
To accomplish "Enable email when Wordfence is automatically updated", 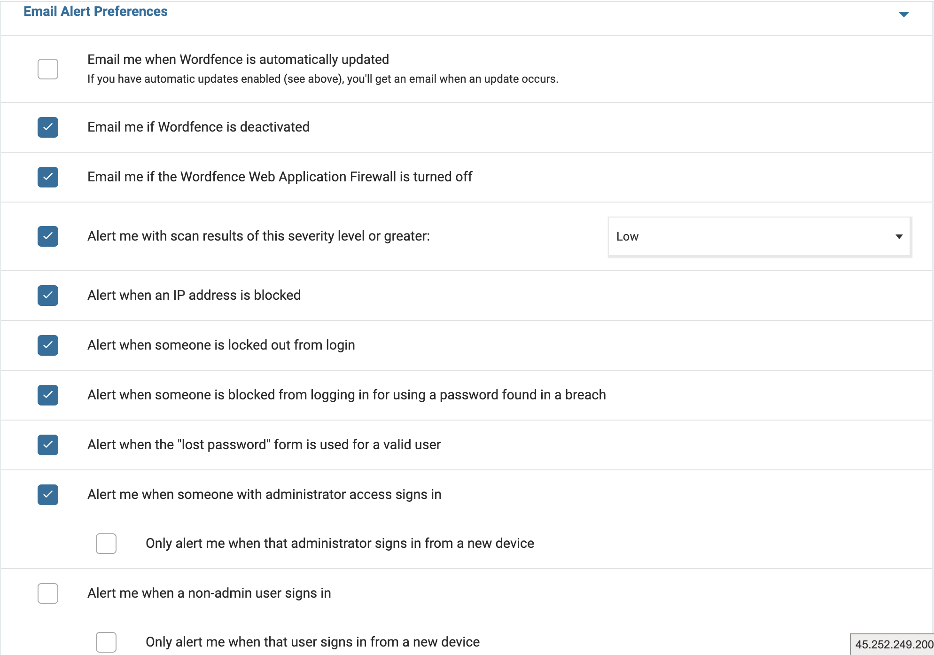I will point(48,69).
